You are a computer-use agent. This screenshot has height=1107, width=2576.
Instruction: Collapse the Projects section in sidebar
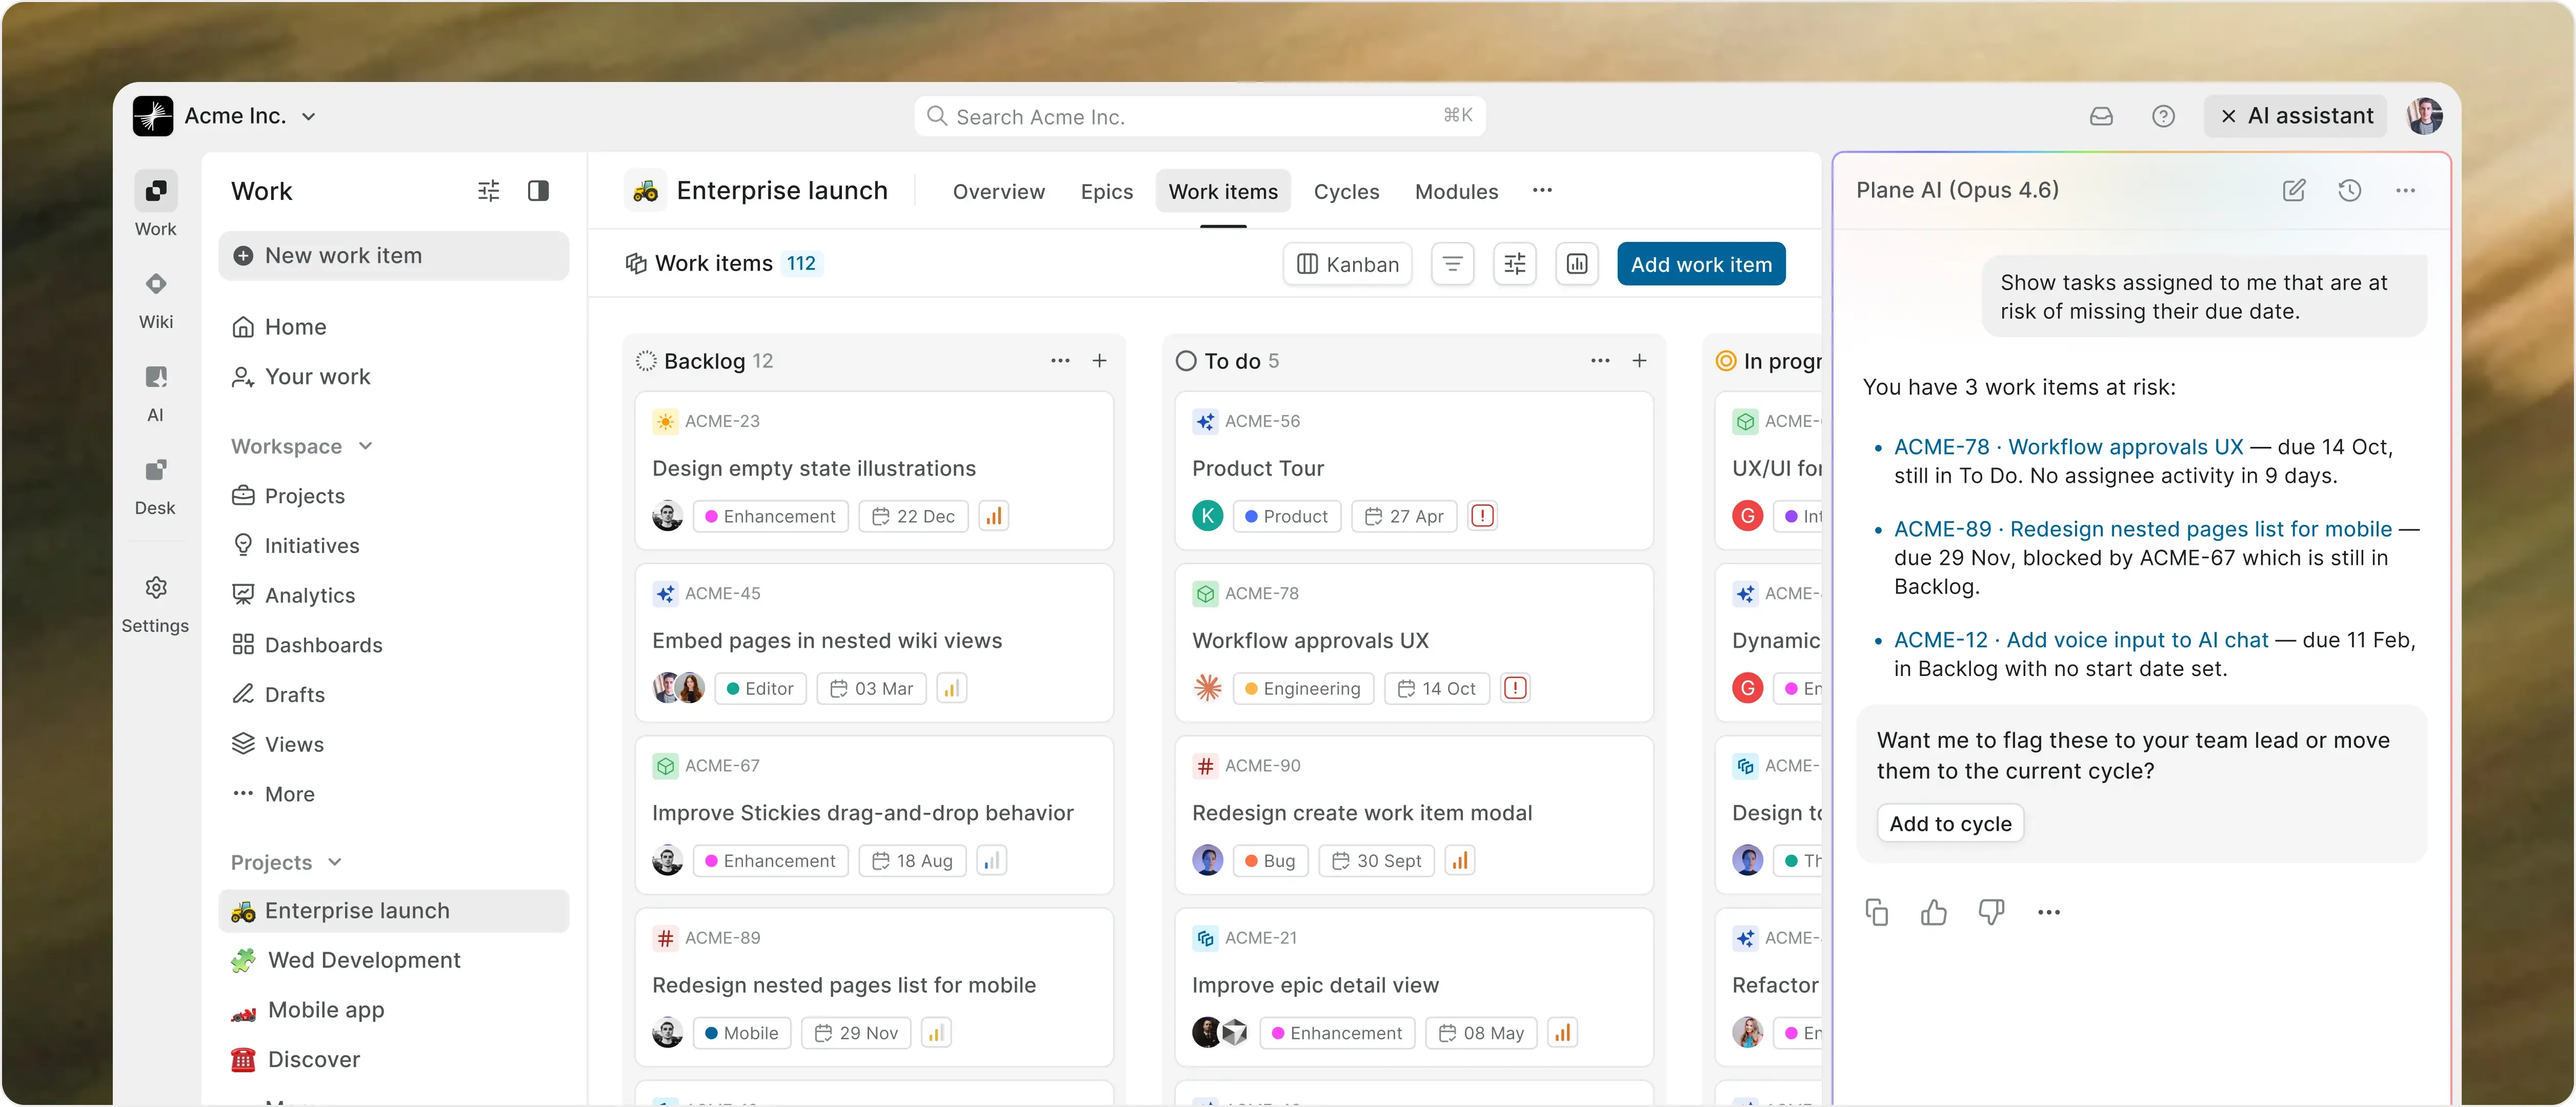286,862
